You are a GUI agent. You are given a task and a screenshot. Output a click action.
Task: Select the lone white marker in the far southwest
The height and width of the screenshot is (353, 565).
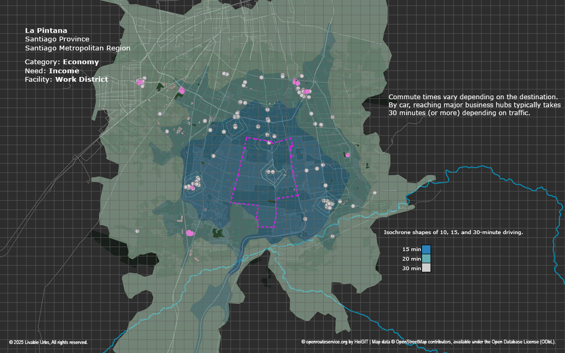click(x=137, y=231)
